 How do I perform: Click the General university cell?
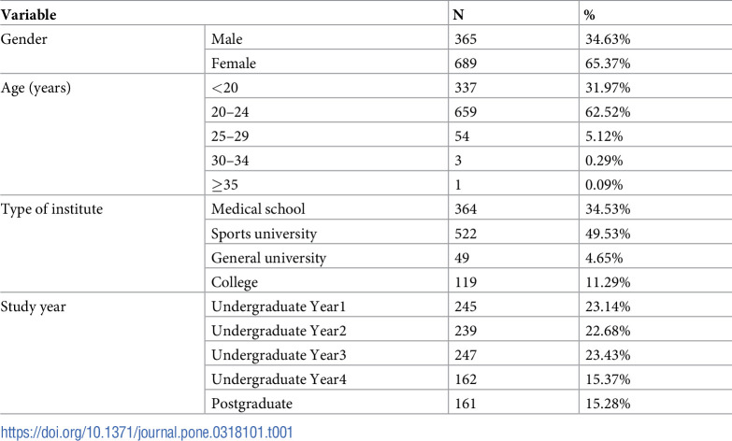pos(266,258)
